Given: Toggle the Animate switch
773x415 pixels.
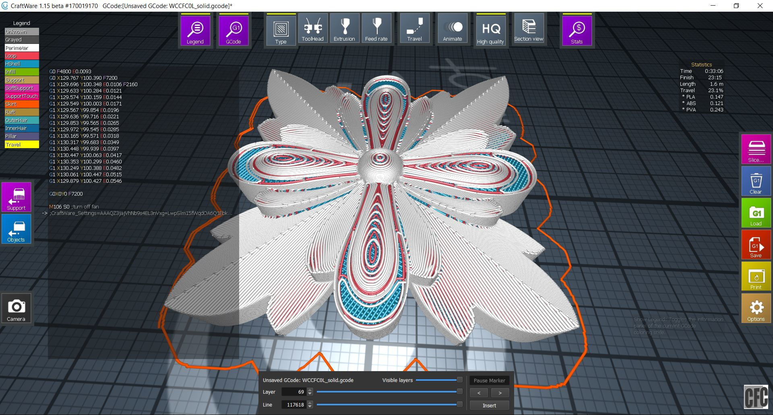Looking at the screenshot, I should click(x=453, y=28).
